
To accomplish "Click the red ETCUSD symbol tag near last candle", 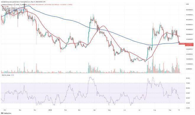I will point(182,44).
